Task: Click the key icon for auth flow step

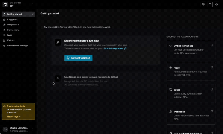Action: click(x=58, y=42)
